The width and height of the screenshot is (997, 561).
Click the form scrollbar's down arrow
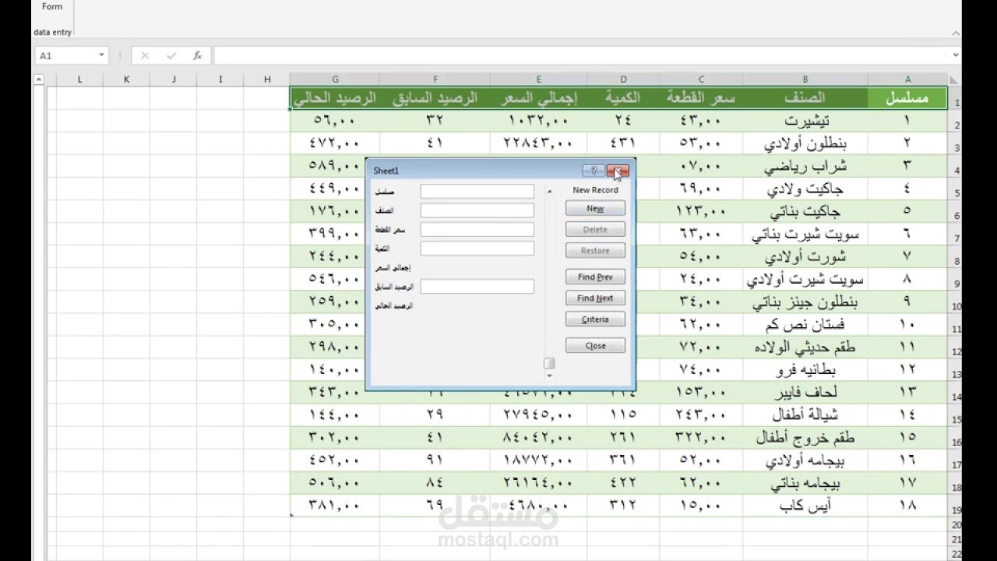click(x=549, y=376)
